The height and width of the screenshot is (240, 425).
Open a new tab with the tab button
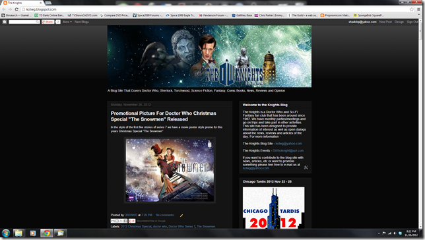(49, 3)
